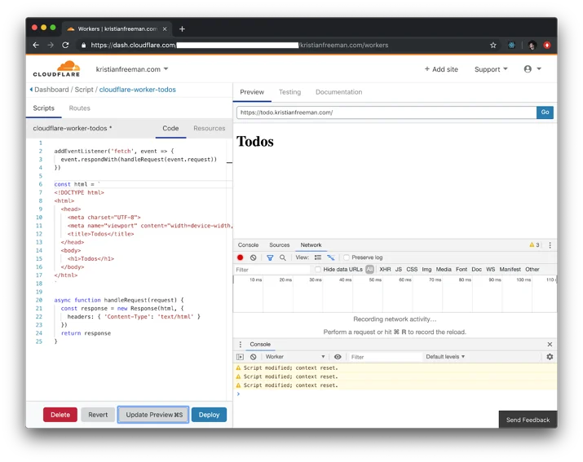Open the browser profile avatar
The width and height of the screenshot is (583, 462).
coord(532,45)
